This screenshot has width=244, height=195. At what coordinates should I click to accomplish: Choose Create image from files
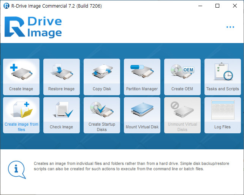[21, 115]
